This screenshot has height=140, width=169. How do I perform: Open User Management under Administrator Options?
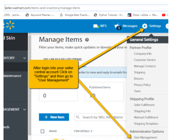click(x=145, y=137)
